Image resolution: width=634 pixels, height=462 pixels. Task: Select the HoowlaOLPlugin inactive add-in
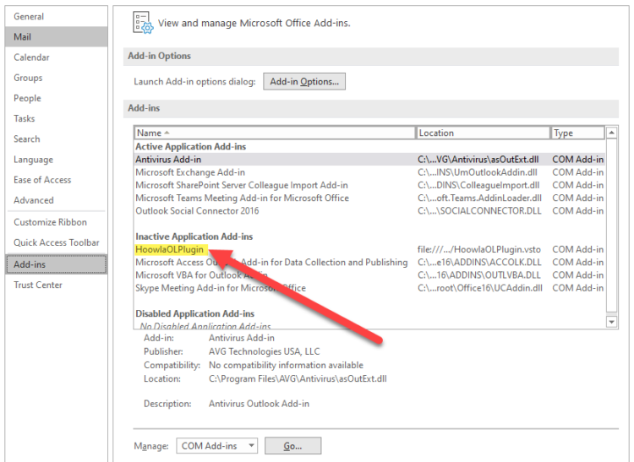(x=170, y=250)
